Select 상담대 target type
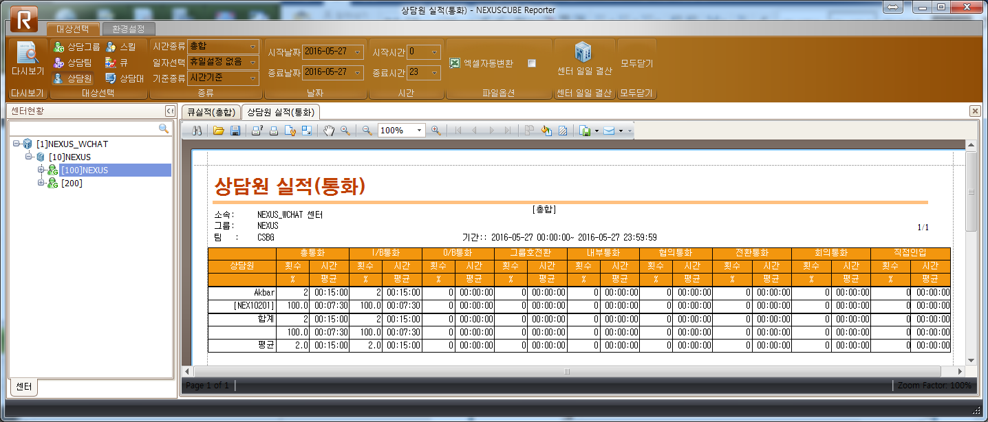988x422 pixels. 125,78
